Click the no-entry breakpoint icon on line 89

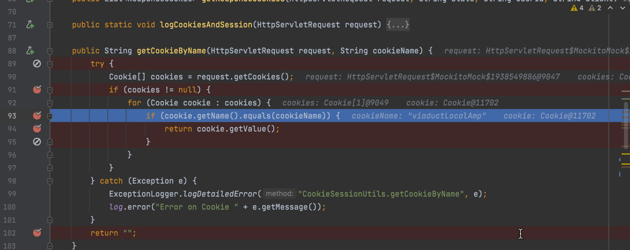tap(37, 64)
